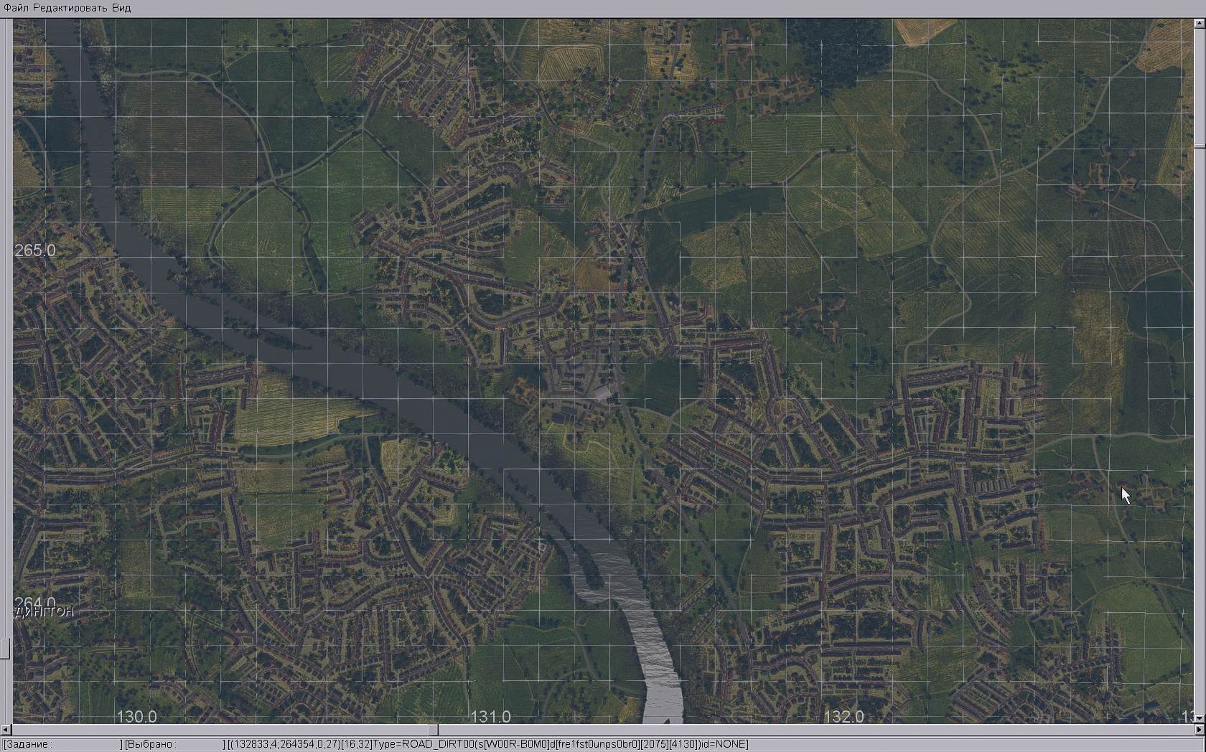Click the horizontal scrollbar thumb
The image size is (1206, 752).
[x=433, y=730]
